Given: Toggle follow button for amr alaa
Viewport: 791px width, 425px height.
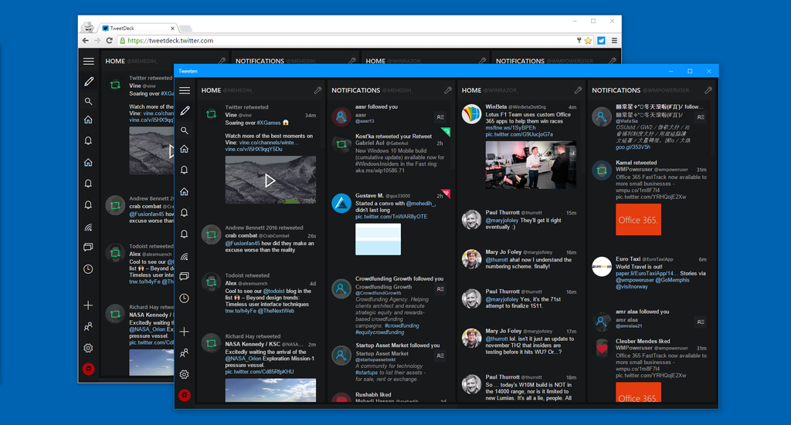Looking at the screenshot, I should pos(701,322).
